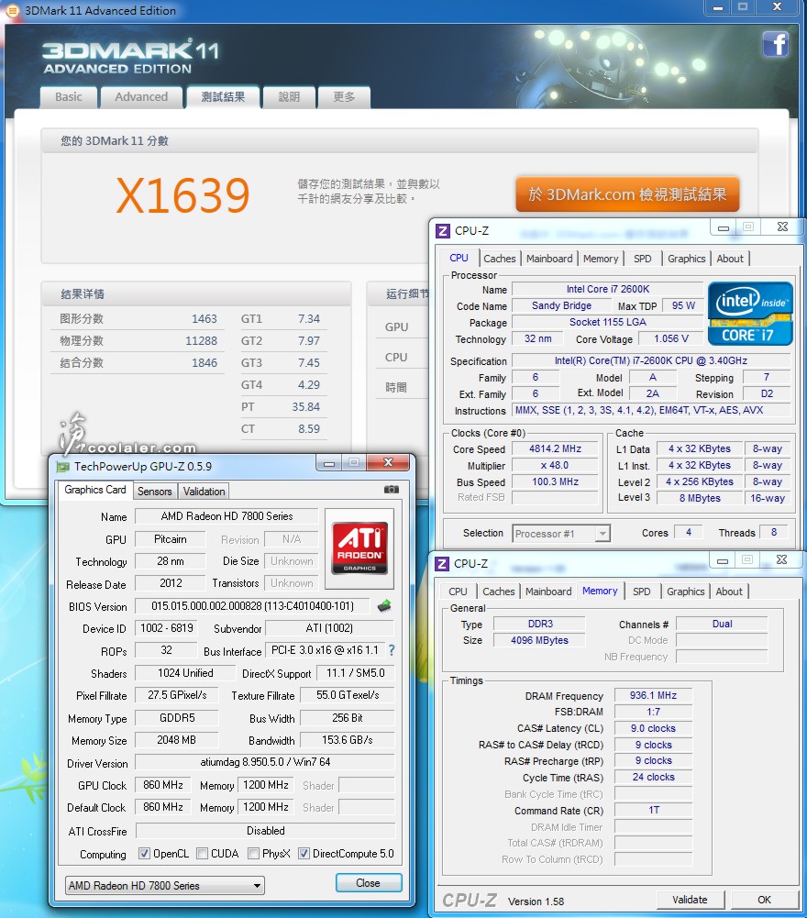This screenshot has width=807, height=918.
Task: Open Caches tab in lower CPU-Z window
Action: pyautogui.click(x=498, y=592)
